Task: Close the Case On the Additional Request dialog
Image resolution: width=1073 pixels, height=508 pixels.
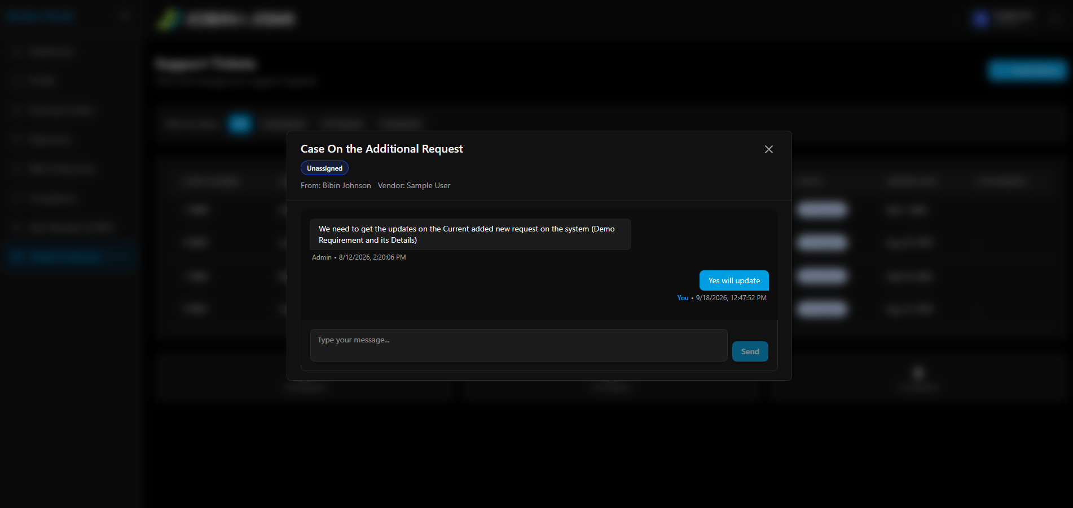Action: (x=768, y=149)
